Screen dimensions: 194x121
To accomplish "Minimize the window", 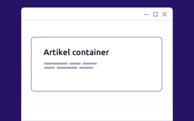I will pos(146,15).
